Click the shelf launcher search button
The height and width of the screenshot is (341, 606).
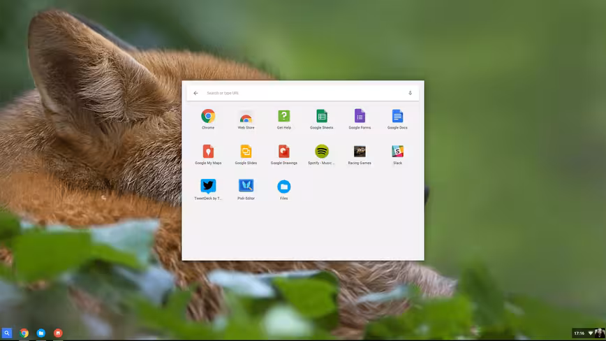click(6, 333)
